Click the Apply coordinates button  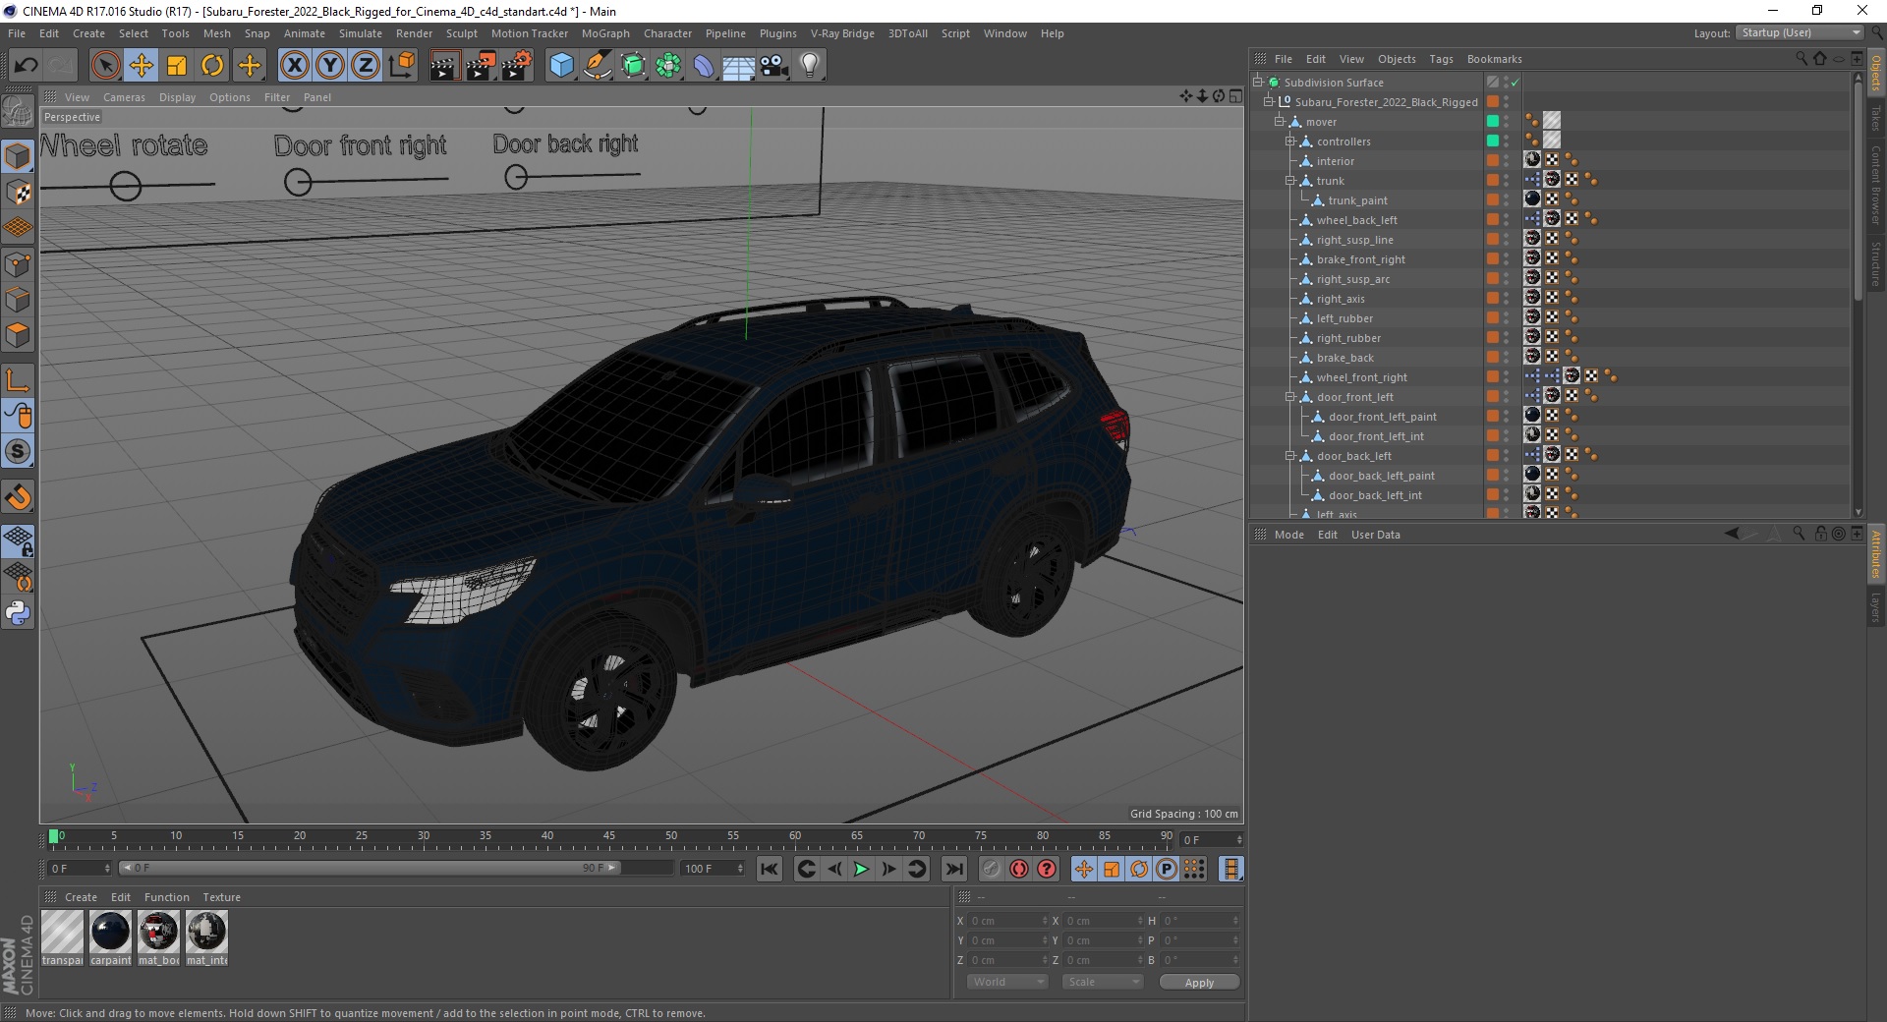1199,982
